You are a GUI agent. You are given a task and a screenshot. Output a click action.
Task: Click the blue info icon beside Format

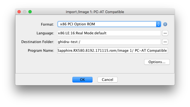point(165,24)
